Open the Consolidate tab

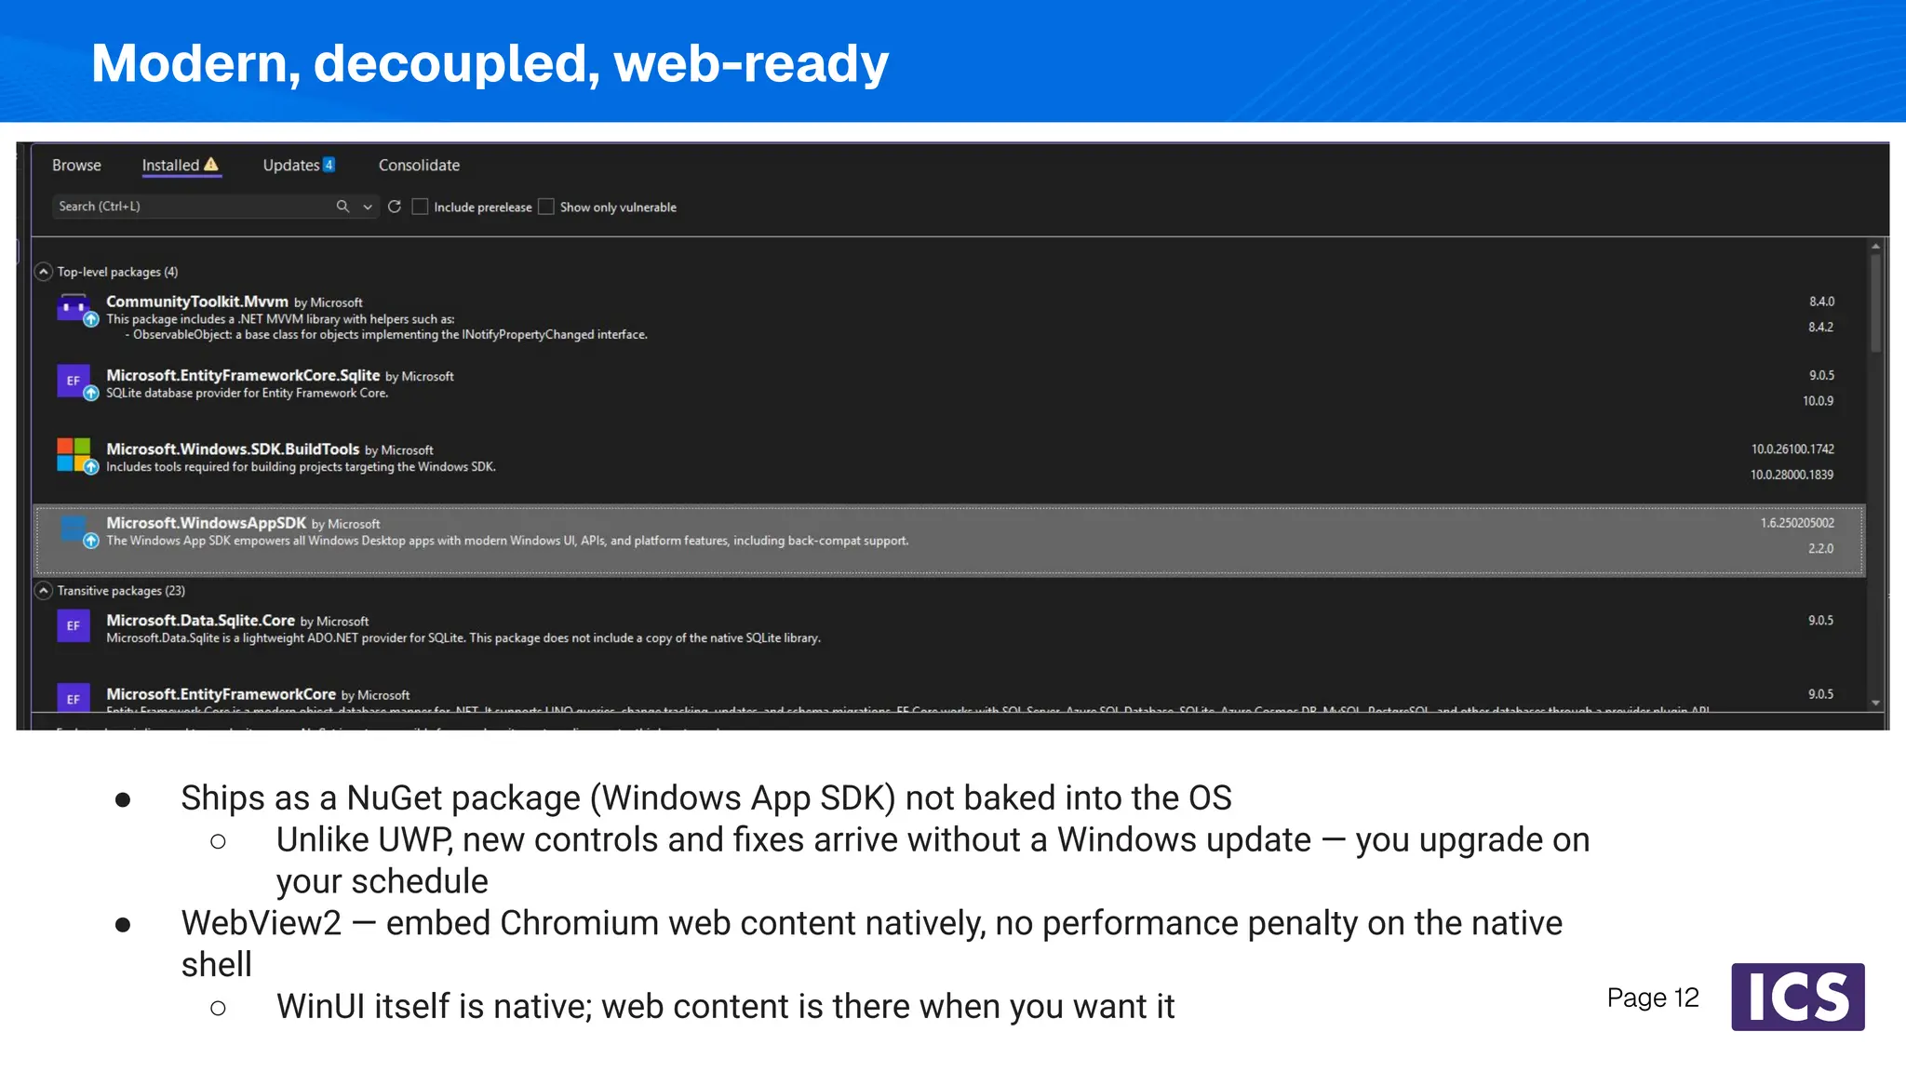(x=419, y=165)
